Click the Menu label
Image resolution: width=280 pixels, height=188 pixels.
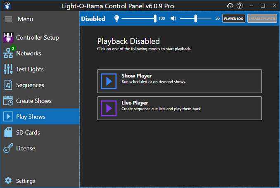point(25,19)
